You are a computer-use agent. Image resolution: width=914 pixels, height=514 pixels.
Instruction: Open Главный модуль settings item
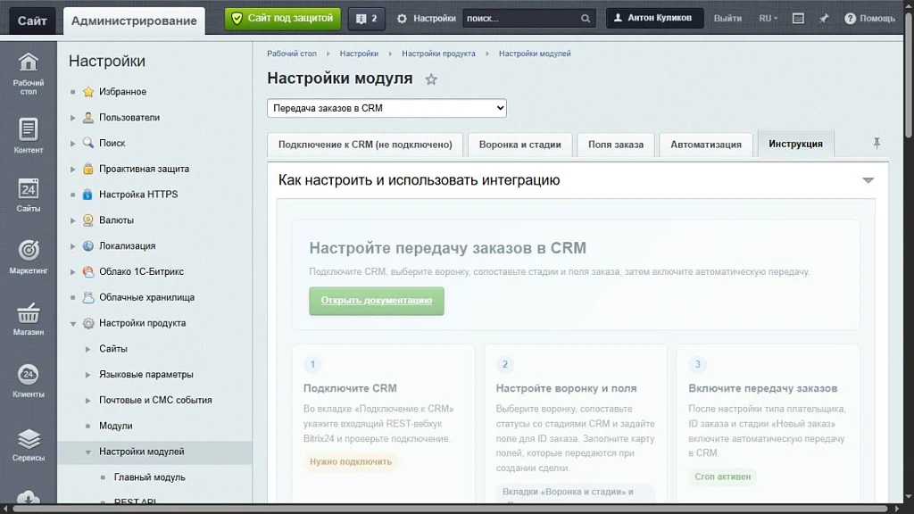point(149,477)
